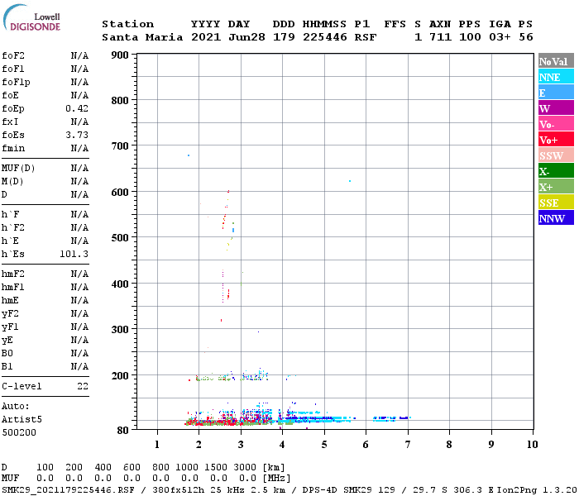The width and height of the screenshot is (579, 496).
Task: Click the hmF2 parameter label
Action: [13, 274]
